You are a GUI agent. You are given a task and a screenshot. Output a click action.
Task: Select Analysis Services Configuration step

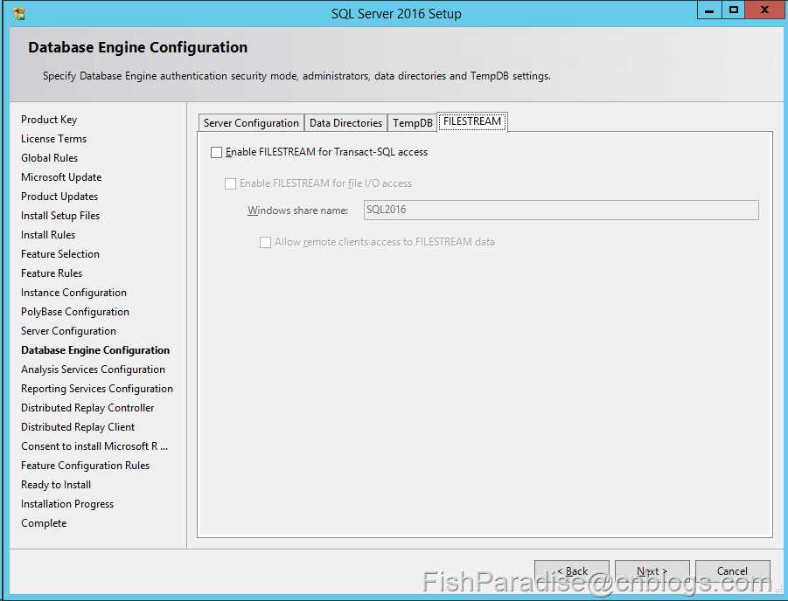[93, 370]
